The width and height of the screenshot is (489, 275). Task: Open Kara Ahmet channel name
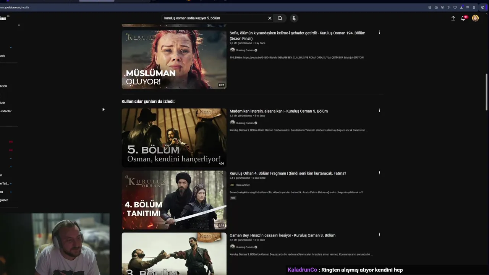tap(243, 185)
